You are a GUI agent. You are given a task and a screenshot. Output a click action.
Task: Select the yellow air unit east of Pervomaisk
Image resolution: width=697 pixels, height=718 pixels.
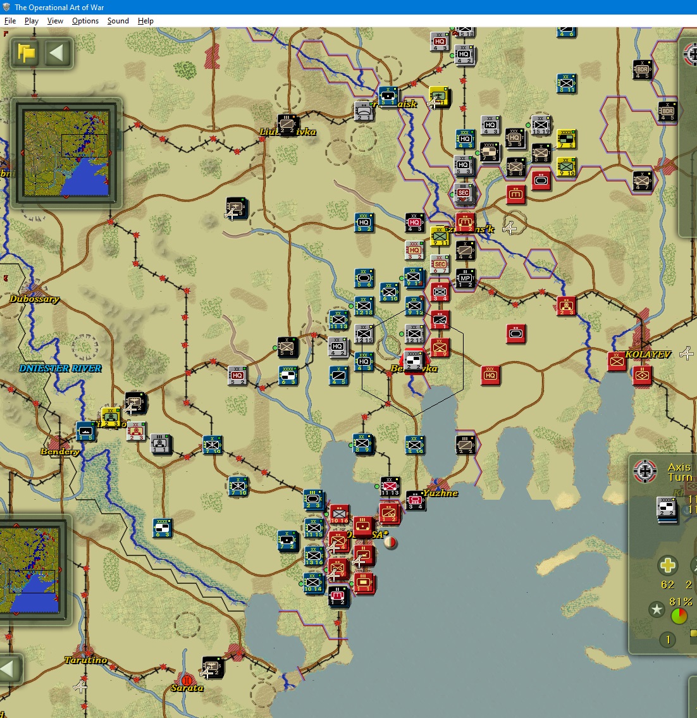tap(439, 96)
